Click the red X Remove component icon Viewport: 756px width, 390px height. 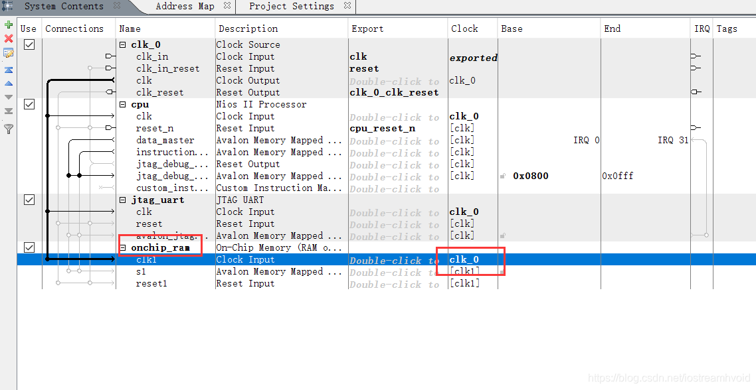coord(8,38)
